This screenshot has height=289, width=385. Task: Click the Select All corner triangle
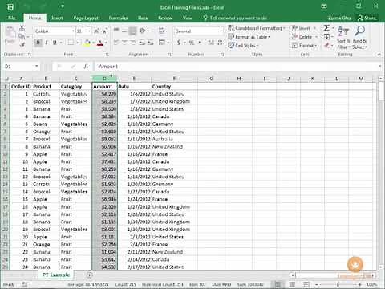[6, 79]
